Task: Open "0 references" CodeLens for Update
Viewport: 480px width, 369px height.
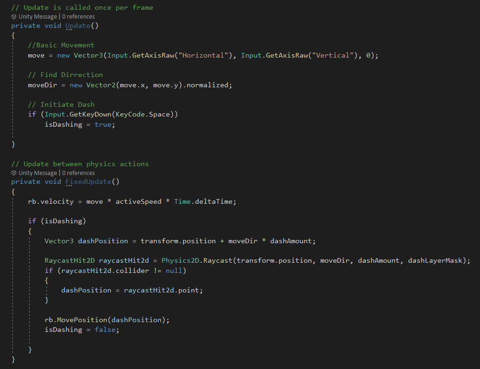Action: [79, 16]
